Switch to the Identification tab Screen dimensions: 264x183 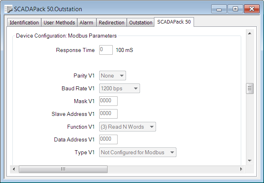[24, 22]
